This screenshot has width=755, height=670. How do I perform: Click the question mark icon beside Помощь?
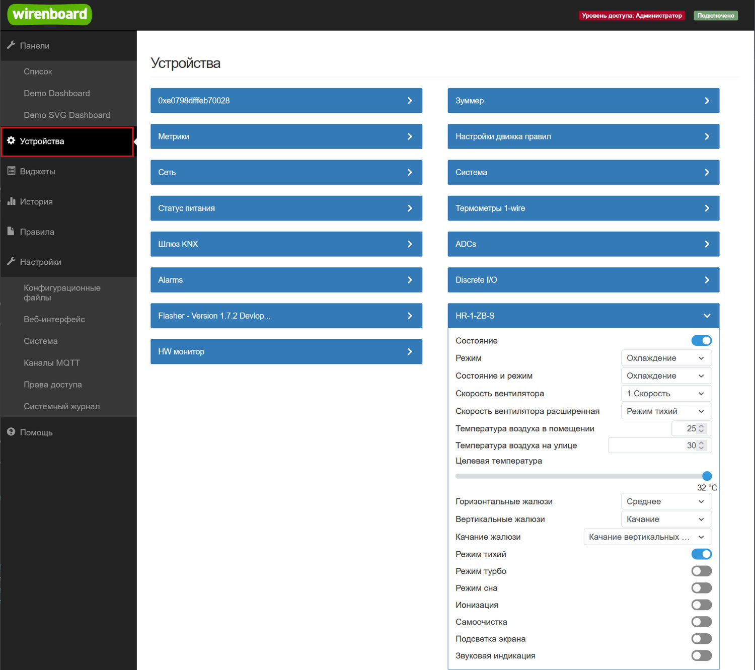[x=11, y=432]
